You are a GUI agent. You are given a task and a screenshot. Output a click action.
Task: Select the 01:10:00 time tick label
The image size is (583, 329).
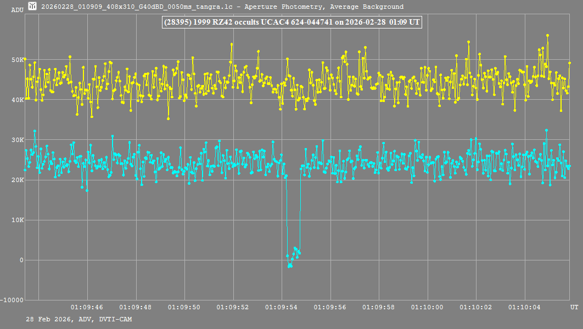click(x=427, y=307)
